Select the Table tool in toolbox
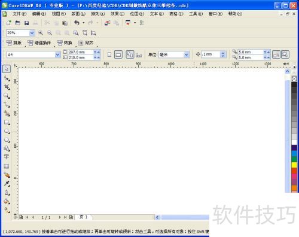This screenshot has width=299, height=237. (7, 166)
